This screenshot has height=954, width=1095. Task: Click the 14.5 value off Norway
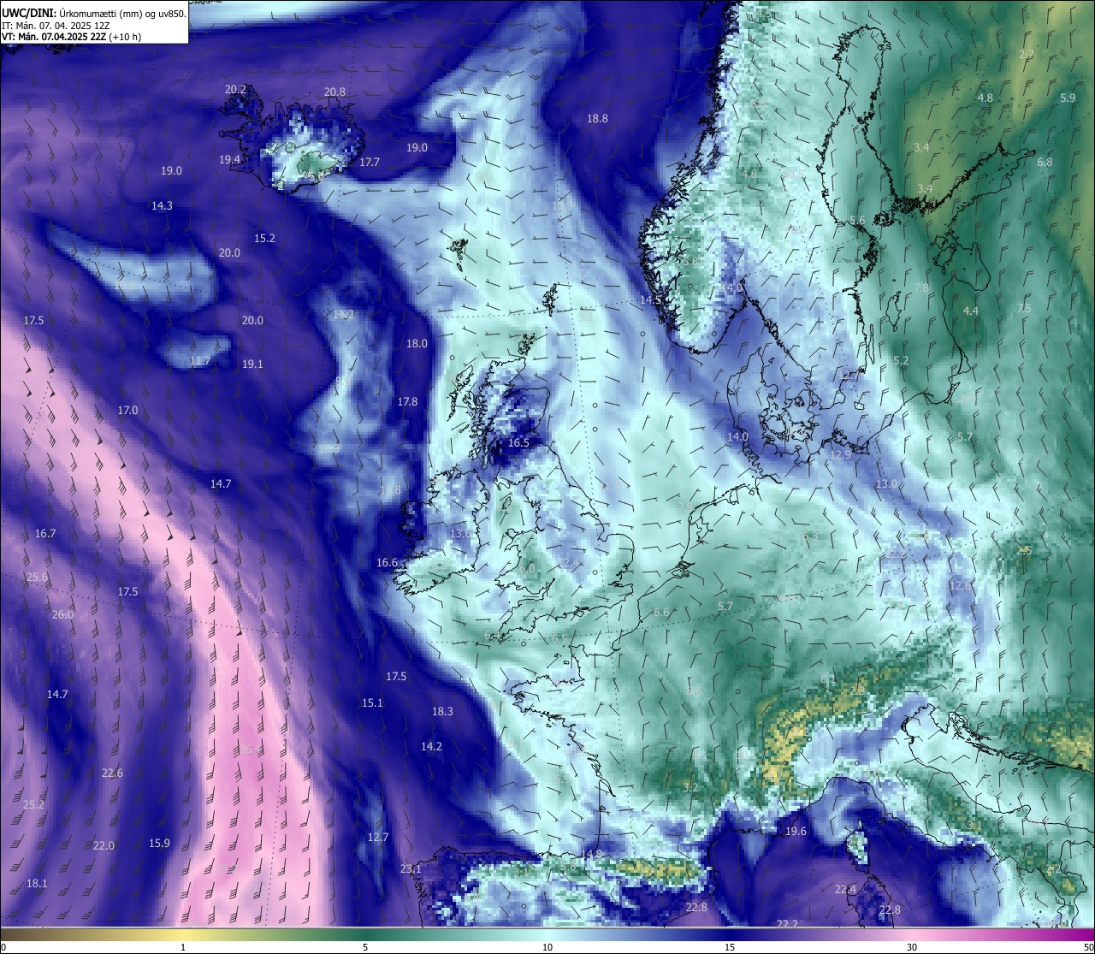pyautogui.click(x=651, y=300)
